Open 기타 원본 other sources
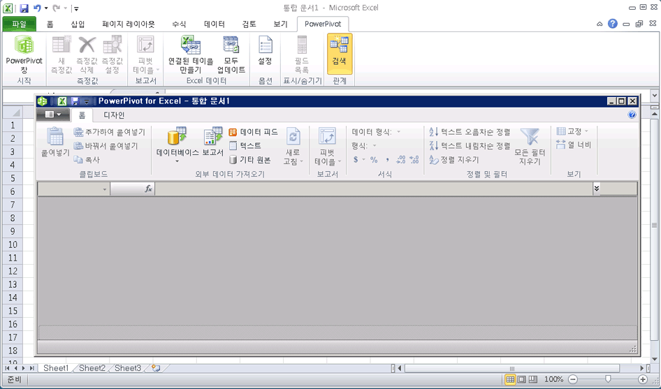This screenshot has height=389, width=661. point(249,160)
